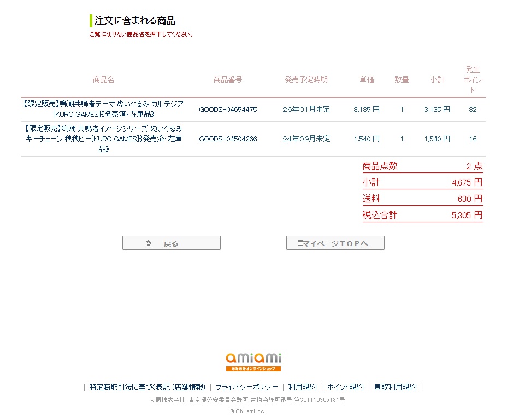Open the 特定商取引法に基づく表記 footer link
The image size is (507, 418).
point(148,387)
